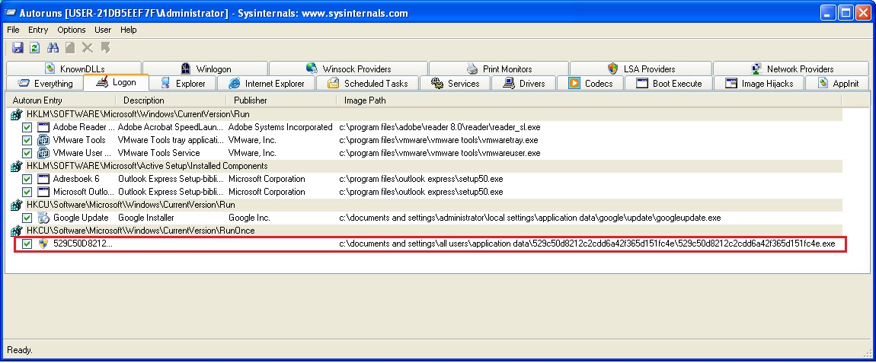Open the AppInit tab
Screen dimensions: 876x363
838,83
